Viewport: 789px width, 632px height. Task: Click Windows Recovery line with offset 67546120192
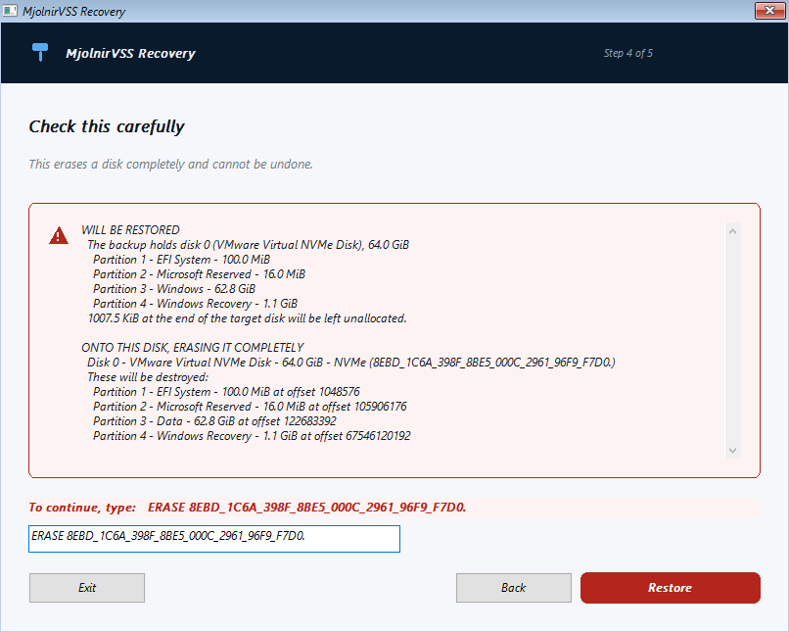point(252,436)
